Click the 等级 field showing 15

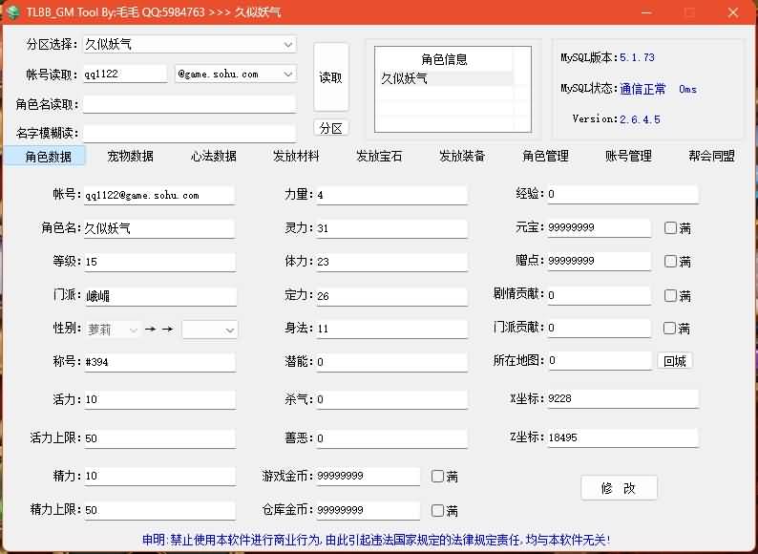click(x=160, y=262)
